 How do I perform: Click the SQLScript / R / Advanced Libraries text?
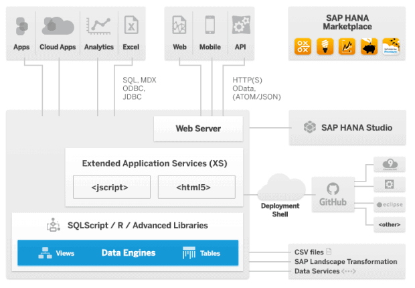click(x=138, y=226)
